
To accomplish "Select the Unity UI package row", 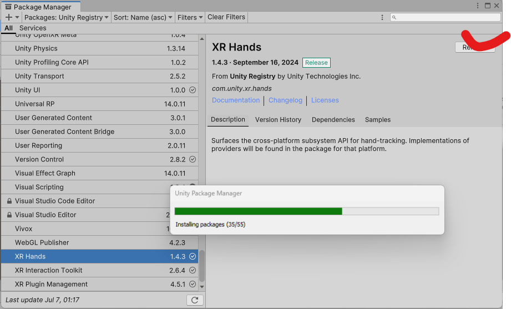I will [99, 90].
